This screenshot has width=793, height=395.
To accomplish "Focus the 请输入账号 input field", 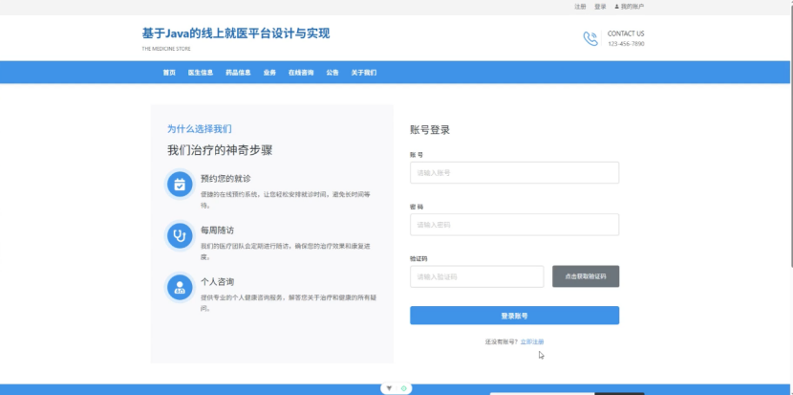I will (514, 173).
